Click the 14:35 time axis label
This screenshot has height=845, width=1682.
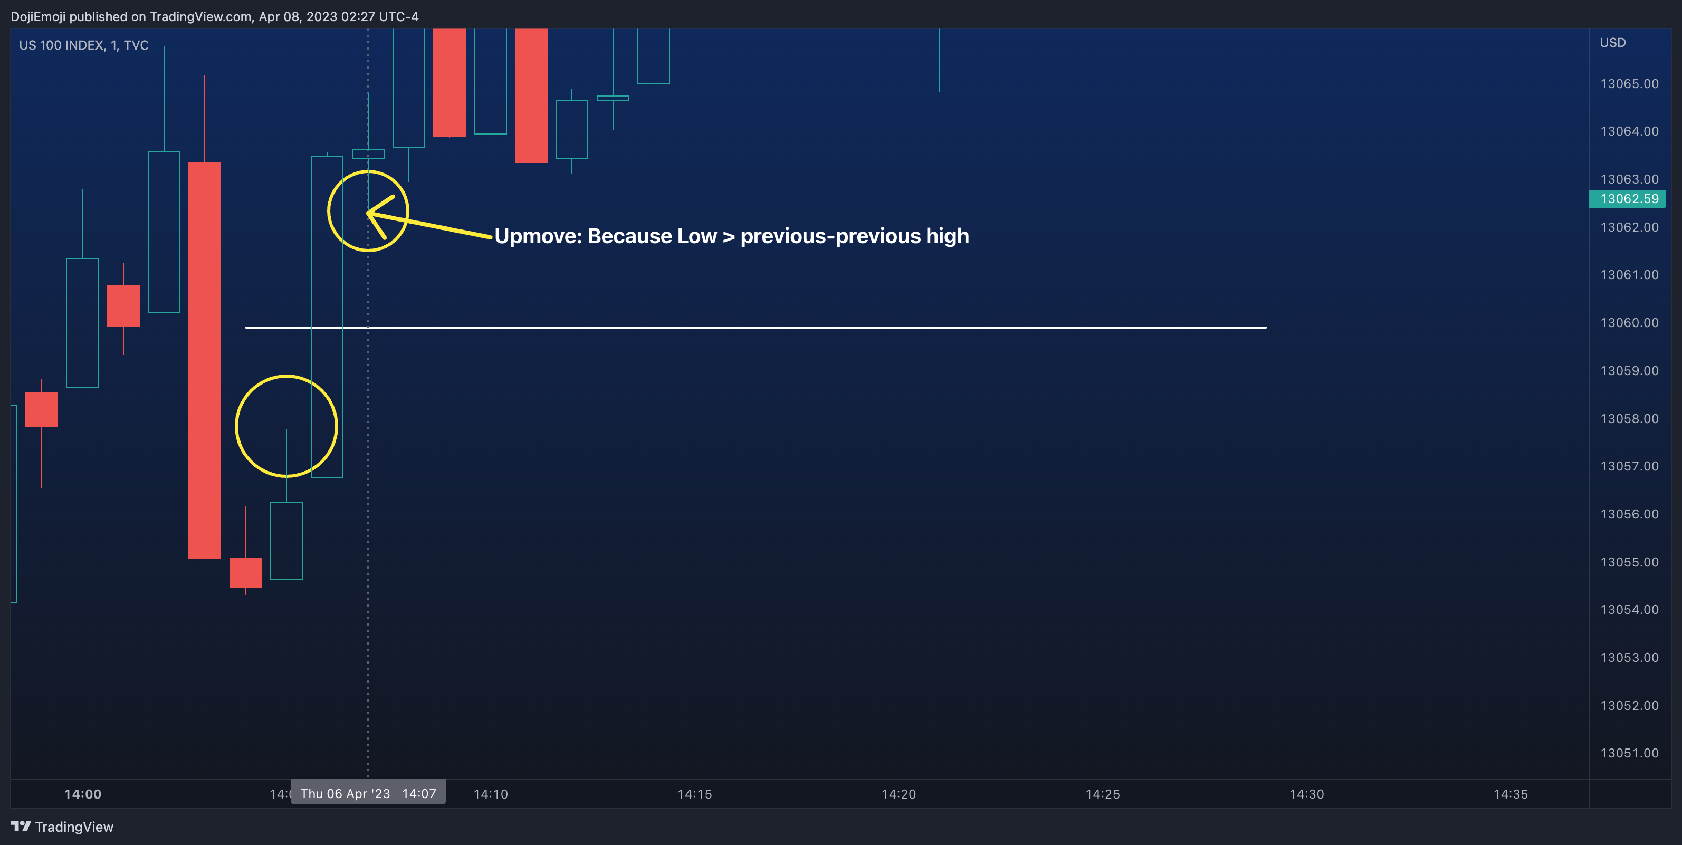pyautogui.click(x=1511, y=794)
